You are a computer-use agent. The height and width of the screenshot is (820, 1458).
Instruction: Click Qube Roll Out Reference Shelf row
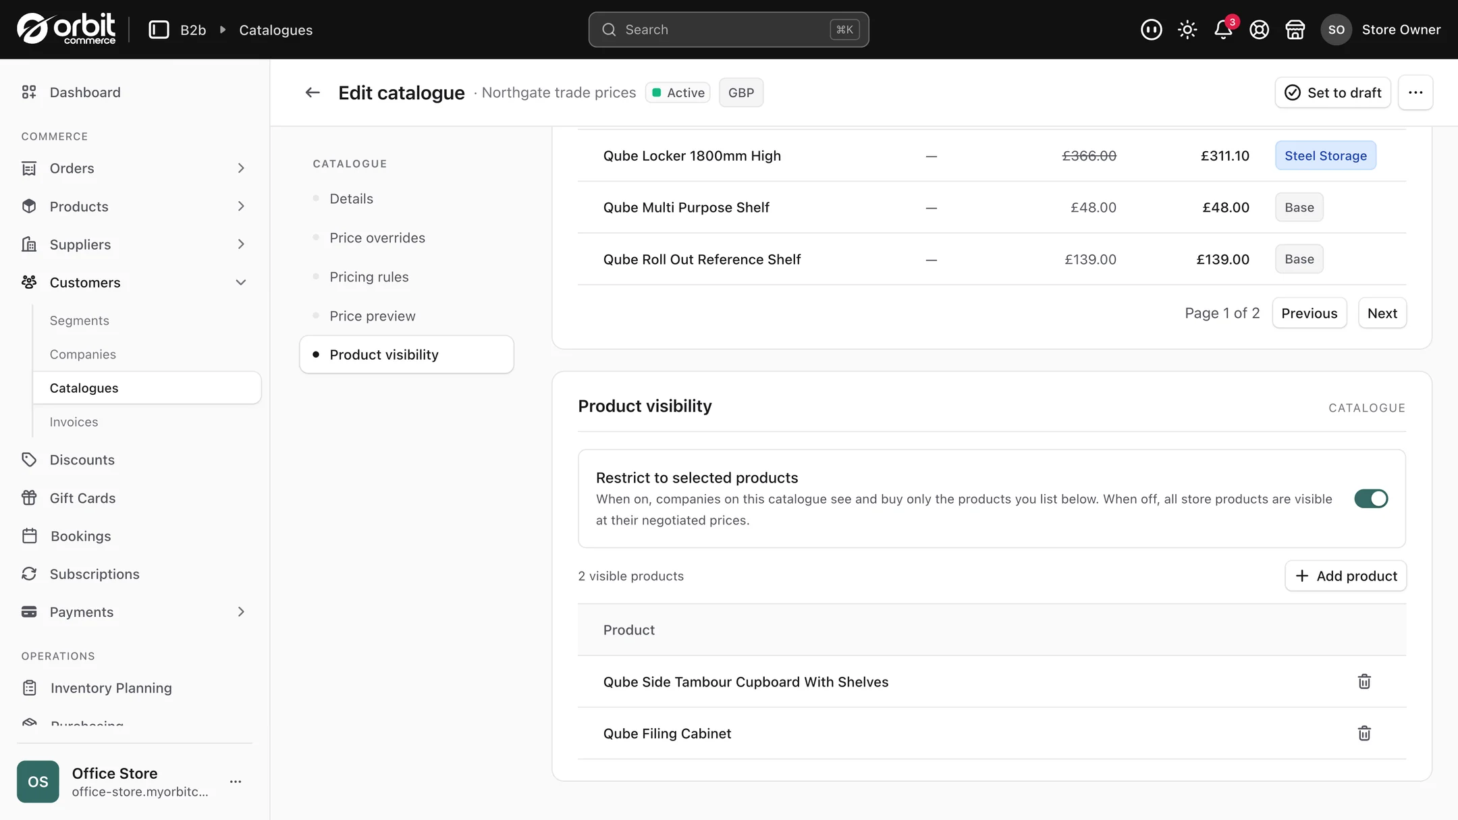(992, 259)
